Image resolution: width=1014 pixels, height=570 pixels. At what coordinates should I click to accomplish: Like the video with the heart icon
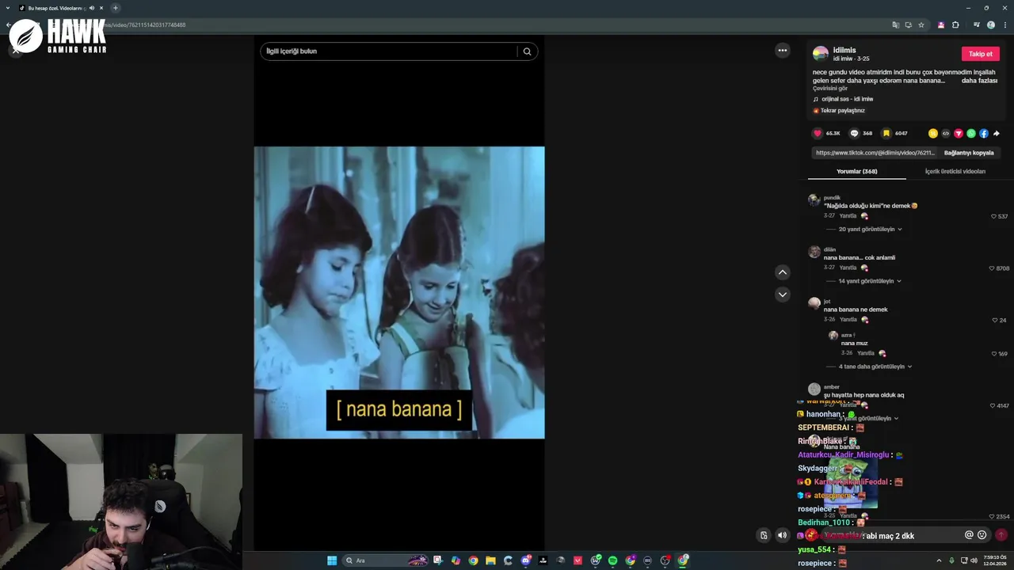pyautogui.click(x=818, y=133)
